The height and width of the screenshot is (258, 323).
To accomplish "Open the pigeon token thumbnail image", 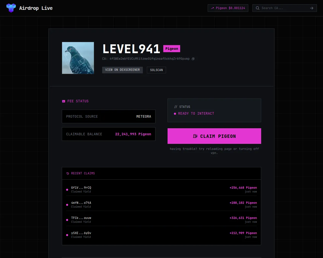I will [78, 58].
